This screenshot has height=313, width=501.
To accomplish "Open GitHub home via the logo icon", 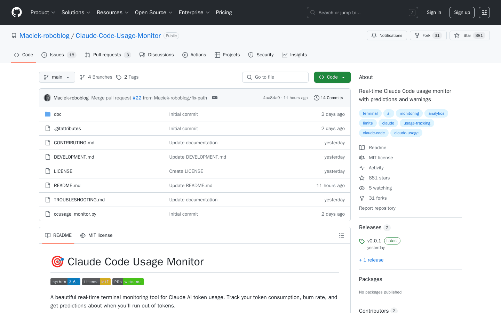I will [x=16, y=12].
